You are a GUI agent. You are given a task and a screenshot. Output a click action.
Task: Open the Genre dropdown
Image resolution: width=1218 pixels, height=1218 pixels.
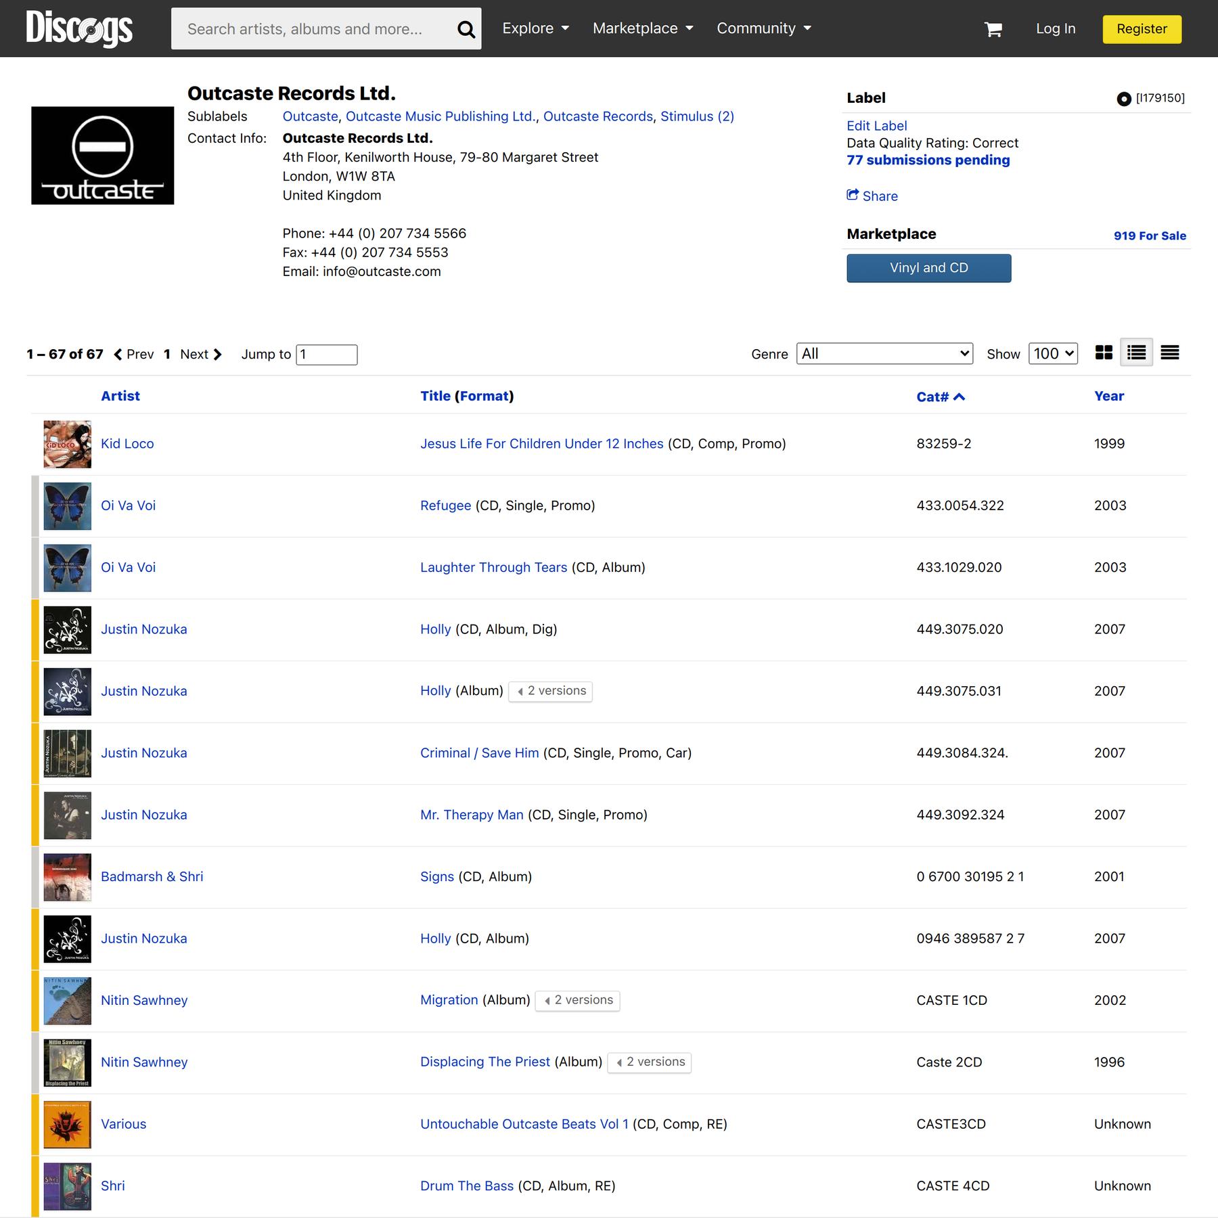tap(884, 353)
